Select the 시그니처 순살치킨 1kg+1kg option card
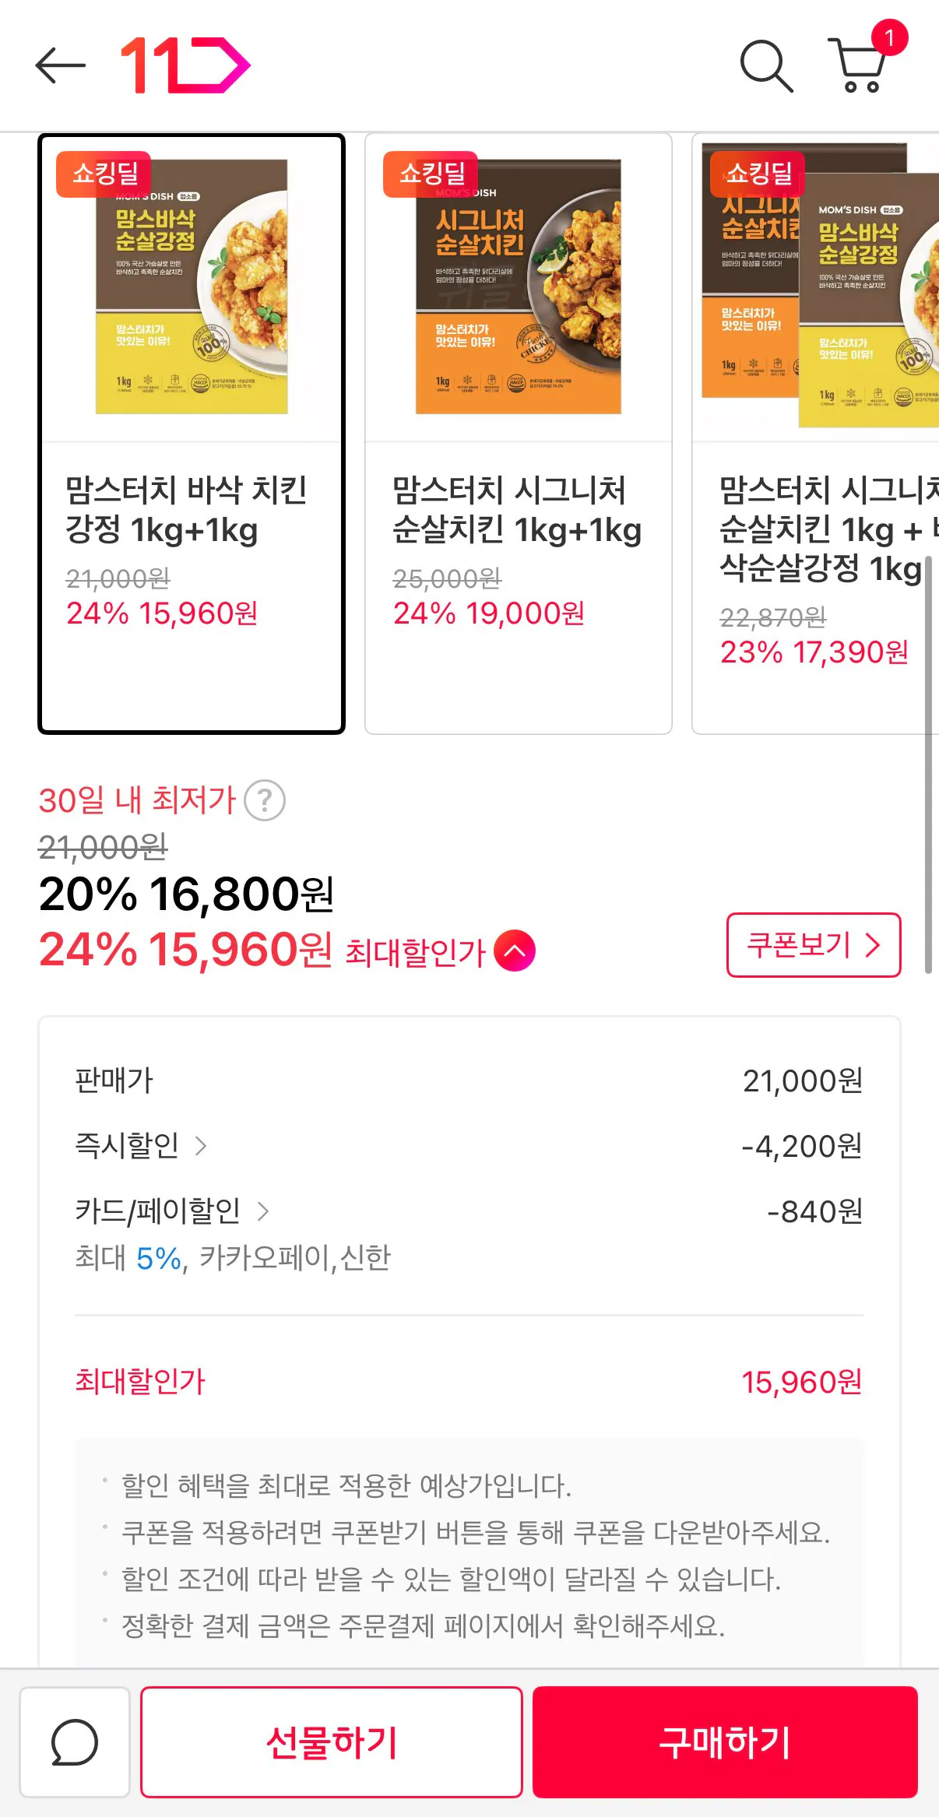The image size is (939, 1817). (x=518, y=434)
